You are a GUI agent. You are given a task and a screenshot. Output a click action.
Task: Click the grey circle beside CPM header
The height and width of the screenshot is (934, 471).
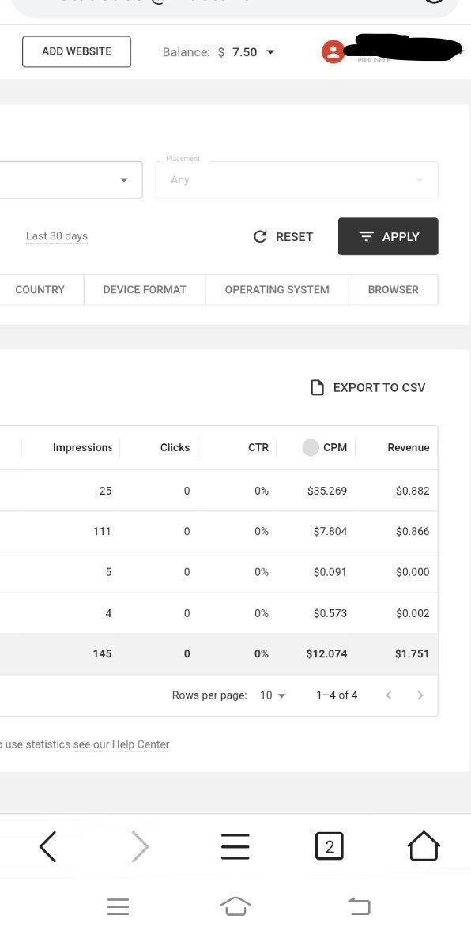click(x=311, y=447)
